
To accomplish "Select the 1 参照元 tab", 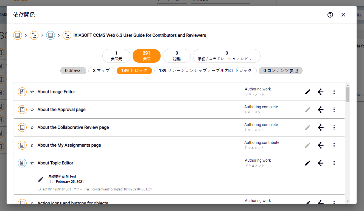I will pos(116,56).
